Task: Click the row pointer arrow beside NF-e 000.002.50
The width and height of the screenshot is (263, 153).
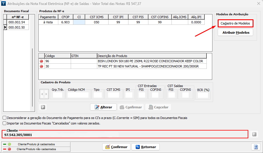Action: coord(5,27)
